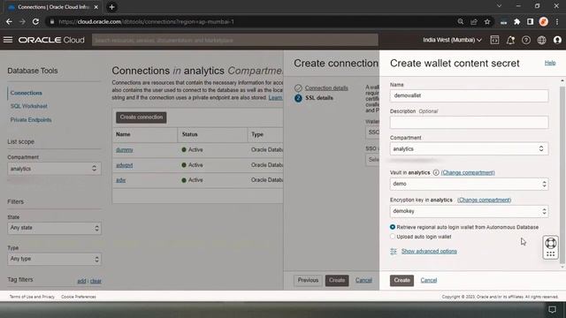Click Change compartment link beside Vault
Viewport: 566px width, 318px height.
(x=468, y=173)
